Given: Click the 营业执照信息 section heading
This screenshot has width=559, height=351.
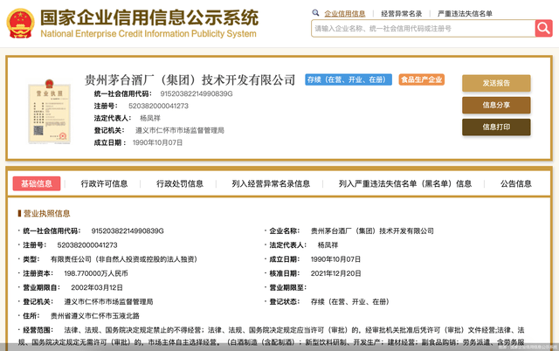Looking at the screenshot, I should click(x=45, y=213).
